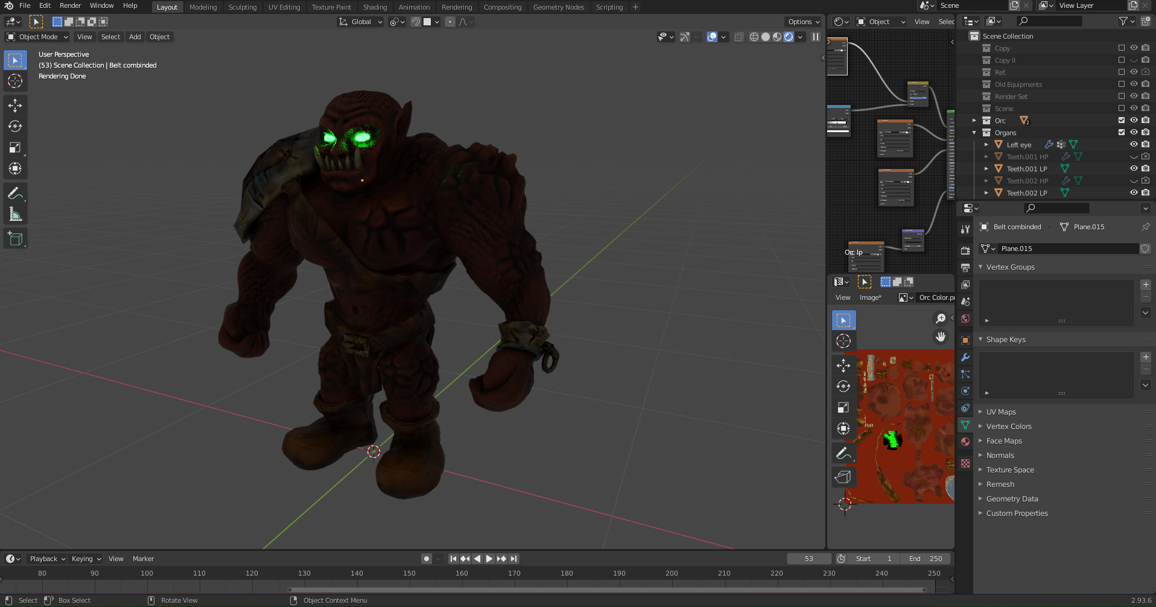
Task: Expand the Orc collection
Action: coord(974,121)
